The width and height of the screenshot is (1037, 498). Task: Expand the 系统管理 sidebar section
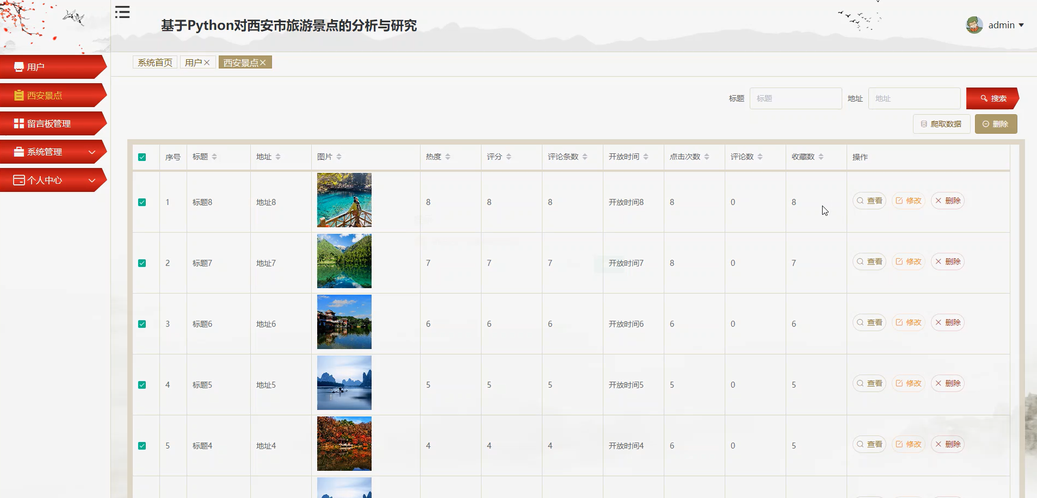coord(53,152)
